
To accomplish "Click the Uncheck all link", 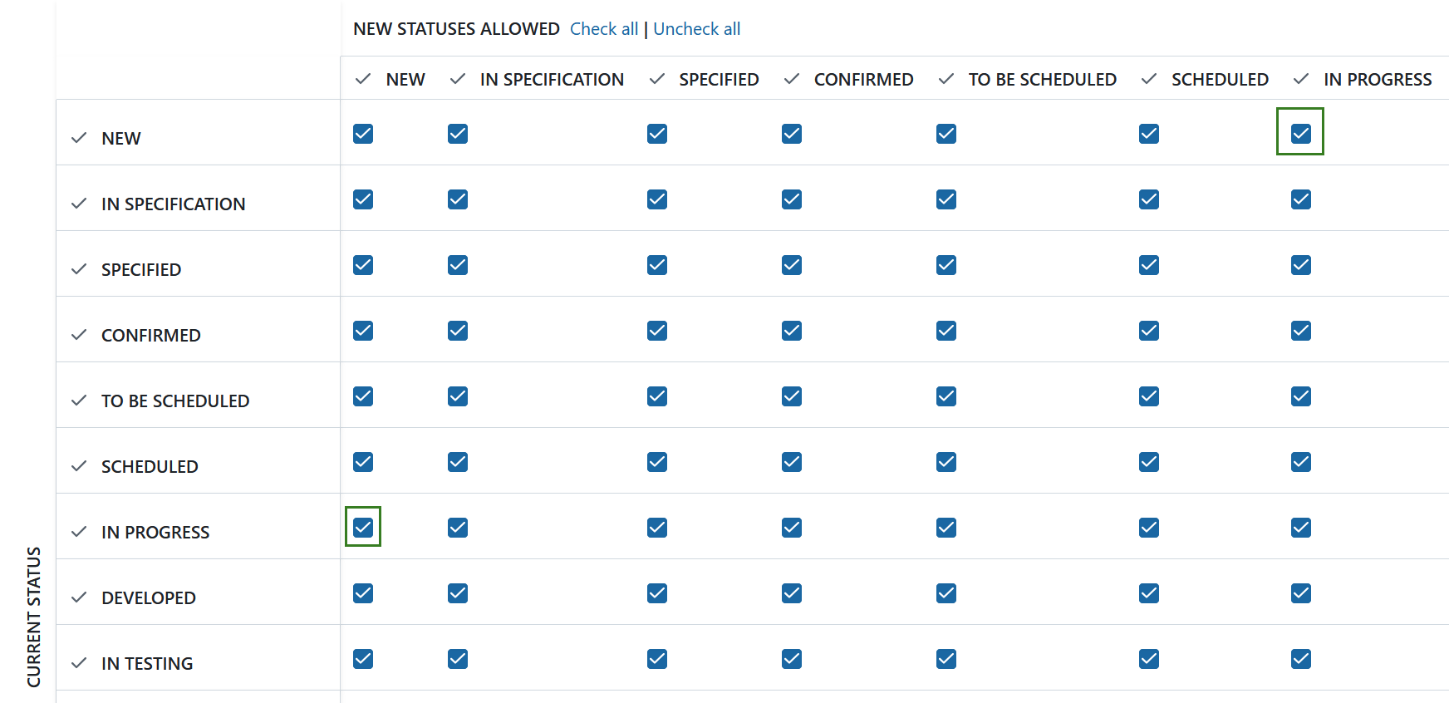I will (696, 28).
